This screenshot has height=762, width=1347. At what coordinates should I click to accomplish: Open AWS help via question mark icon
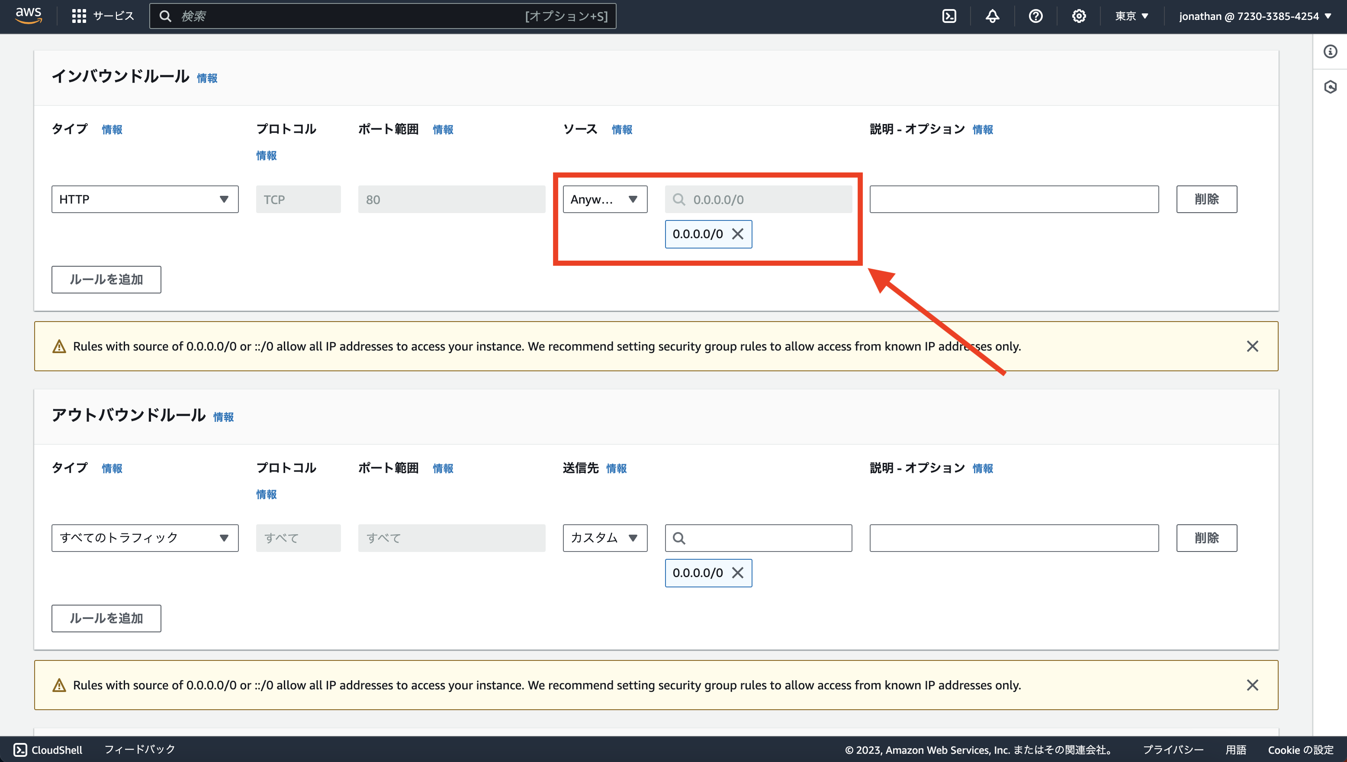pyautogui.click(x=1035, y=16)
